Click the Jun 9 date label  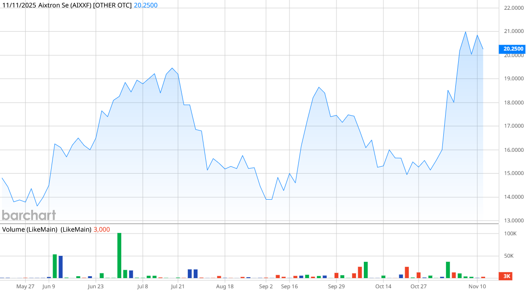click(49, 286)
